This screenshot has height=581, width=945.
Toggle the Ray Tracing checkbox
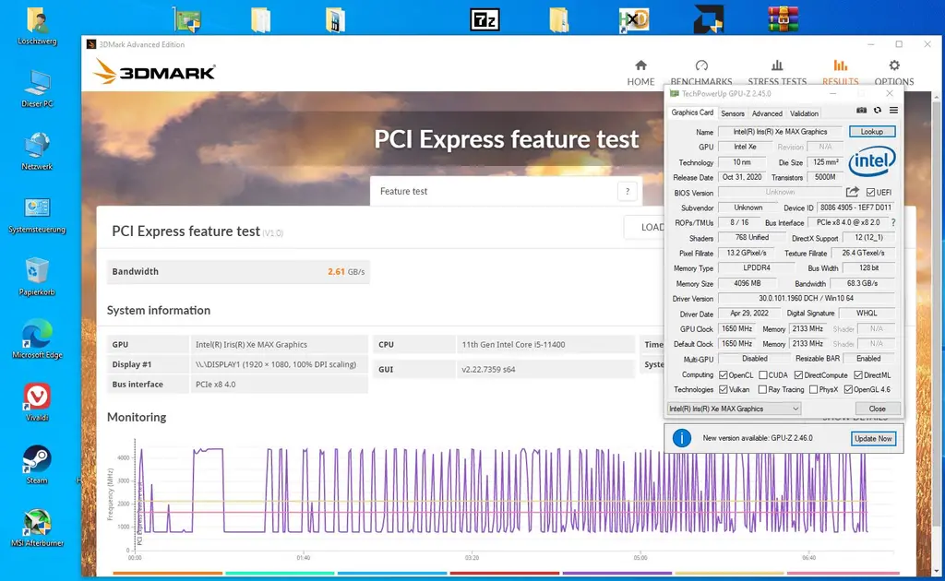pos(761,390)
